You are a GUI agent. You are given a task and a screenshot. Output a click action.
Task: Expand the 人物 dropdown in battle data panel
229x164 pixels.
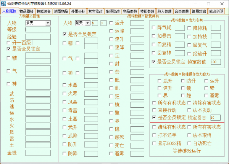point(88,23)
